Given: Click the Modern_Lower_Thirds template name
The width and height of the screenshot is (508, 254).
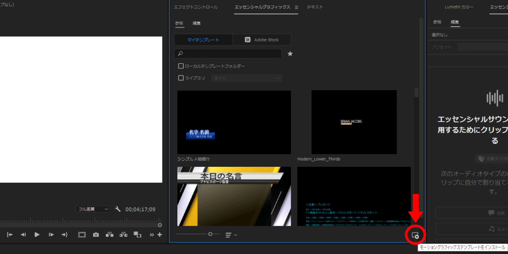Looking at the screenshot, I should [x=319, y=159].
